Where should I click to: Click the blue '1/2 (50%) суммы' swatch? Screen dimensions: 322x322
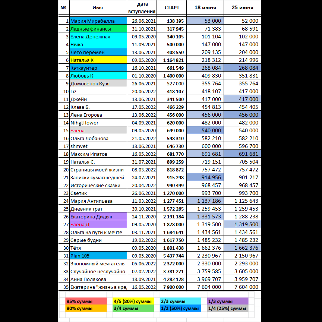click(180, 308)
